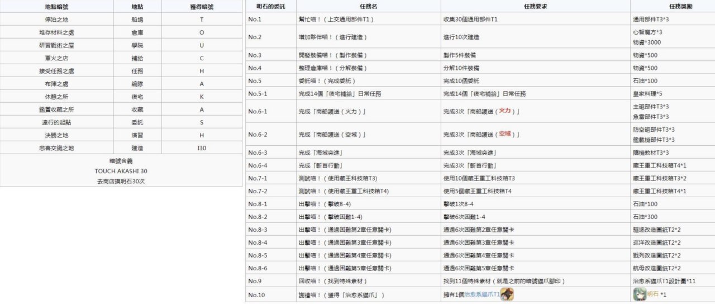The image size is (715, 305).
Task: Click the 悲喜交織之地 cell
Action: coord(56,148)
